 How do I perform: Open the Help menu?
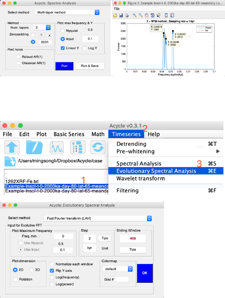click(154, 134)
